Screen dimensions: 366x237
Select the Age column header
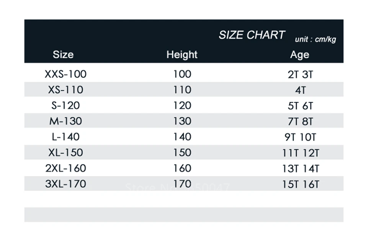[x=300, y=55]
